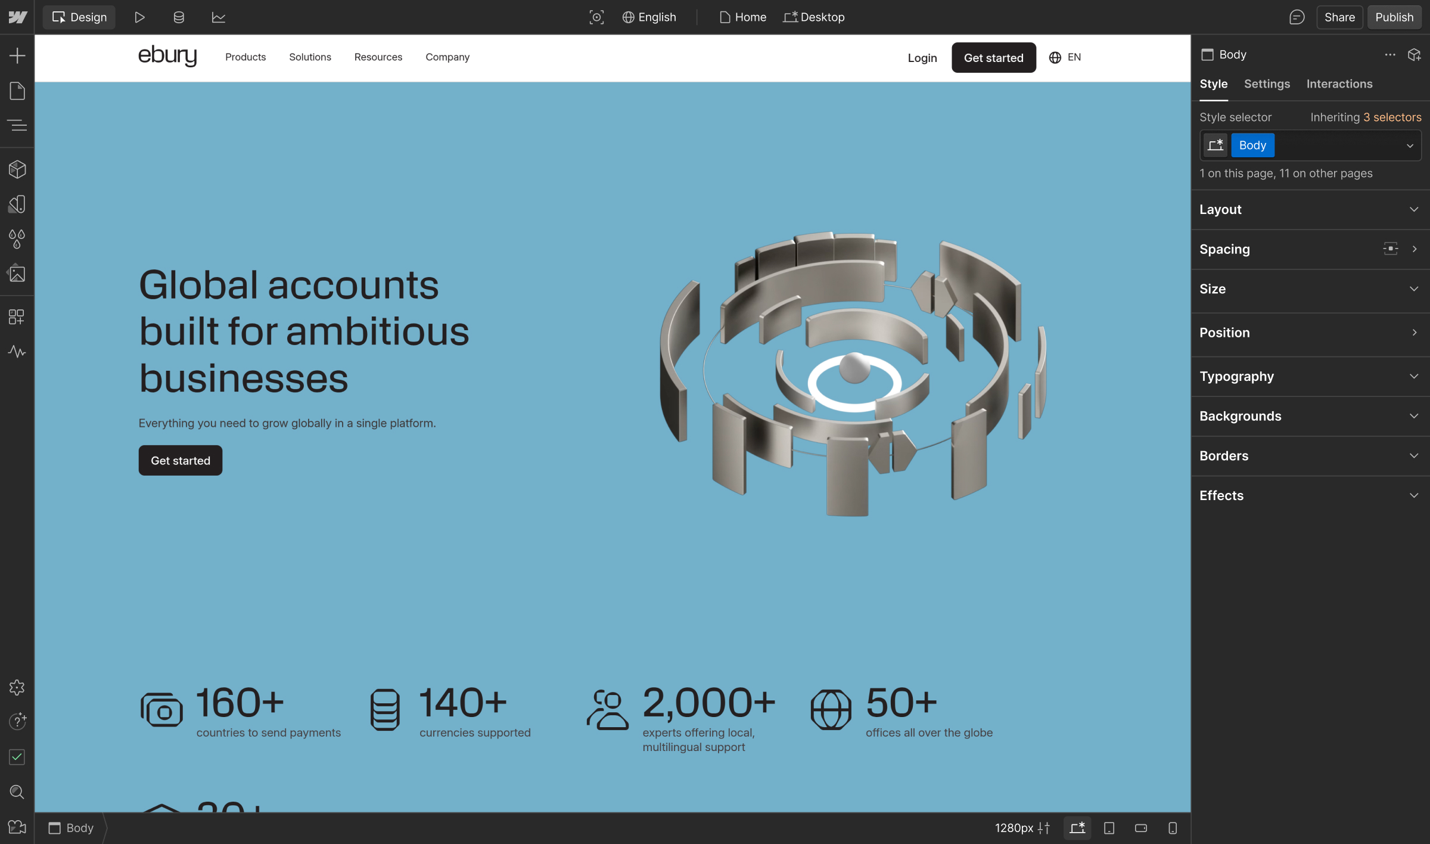Open the Desktop breakpoint menu in top bar
Screen dimensions: 1430x844
814,17
